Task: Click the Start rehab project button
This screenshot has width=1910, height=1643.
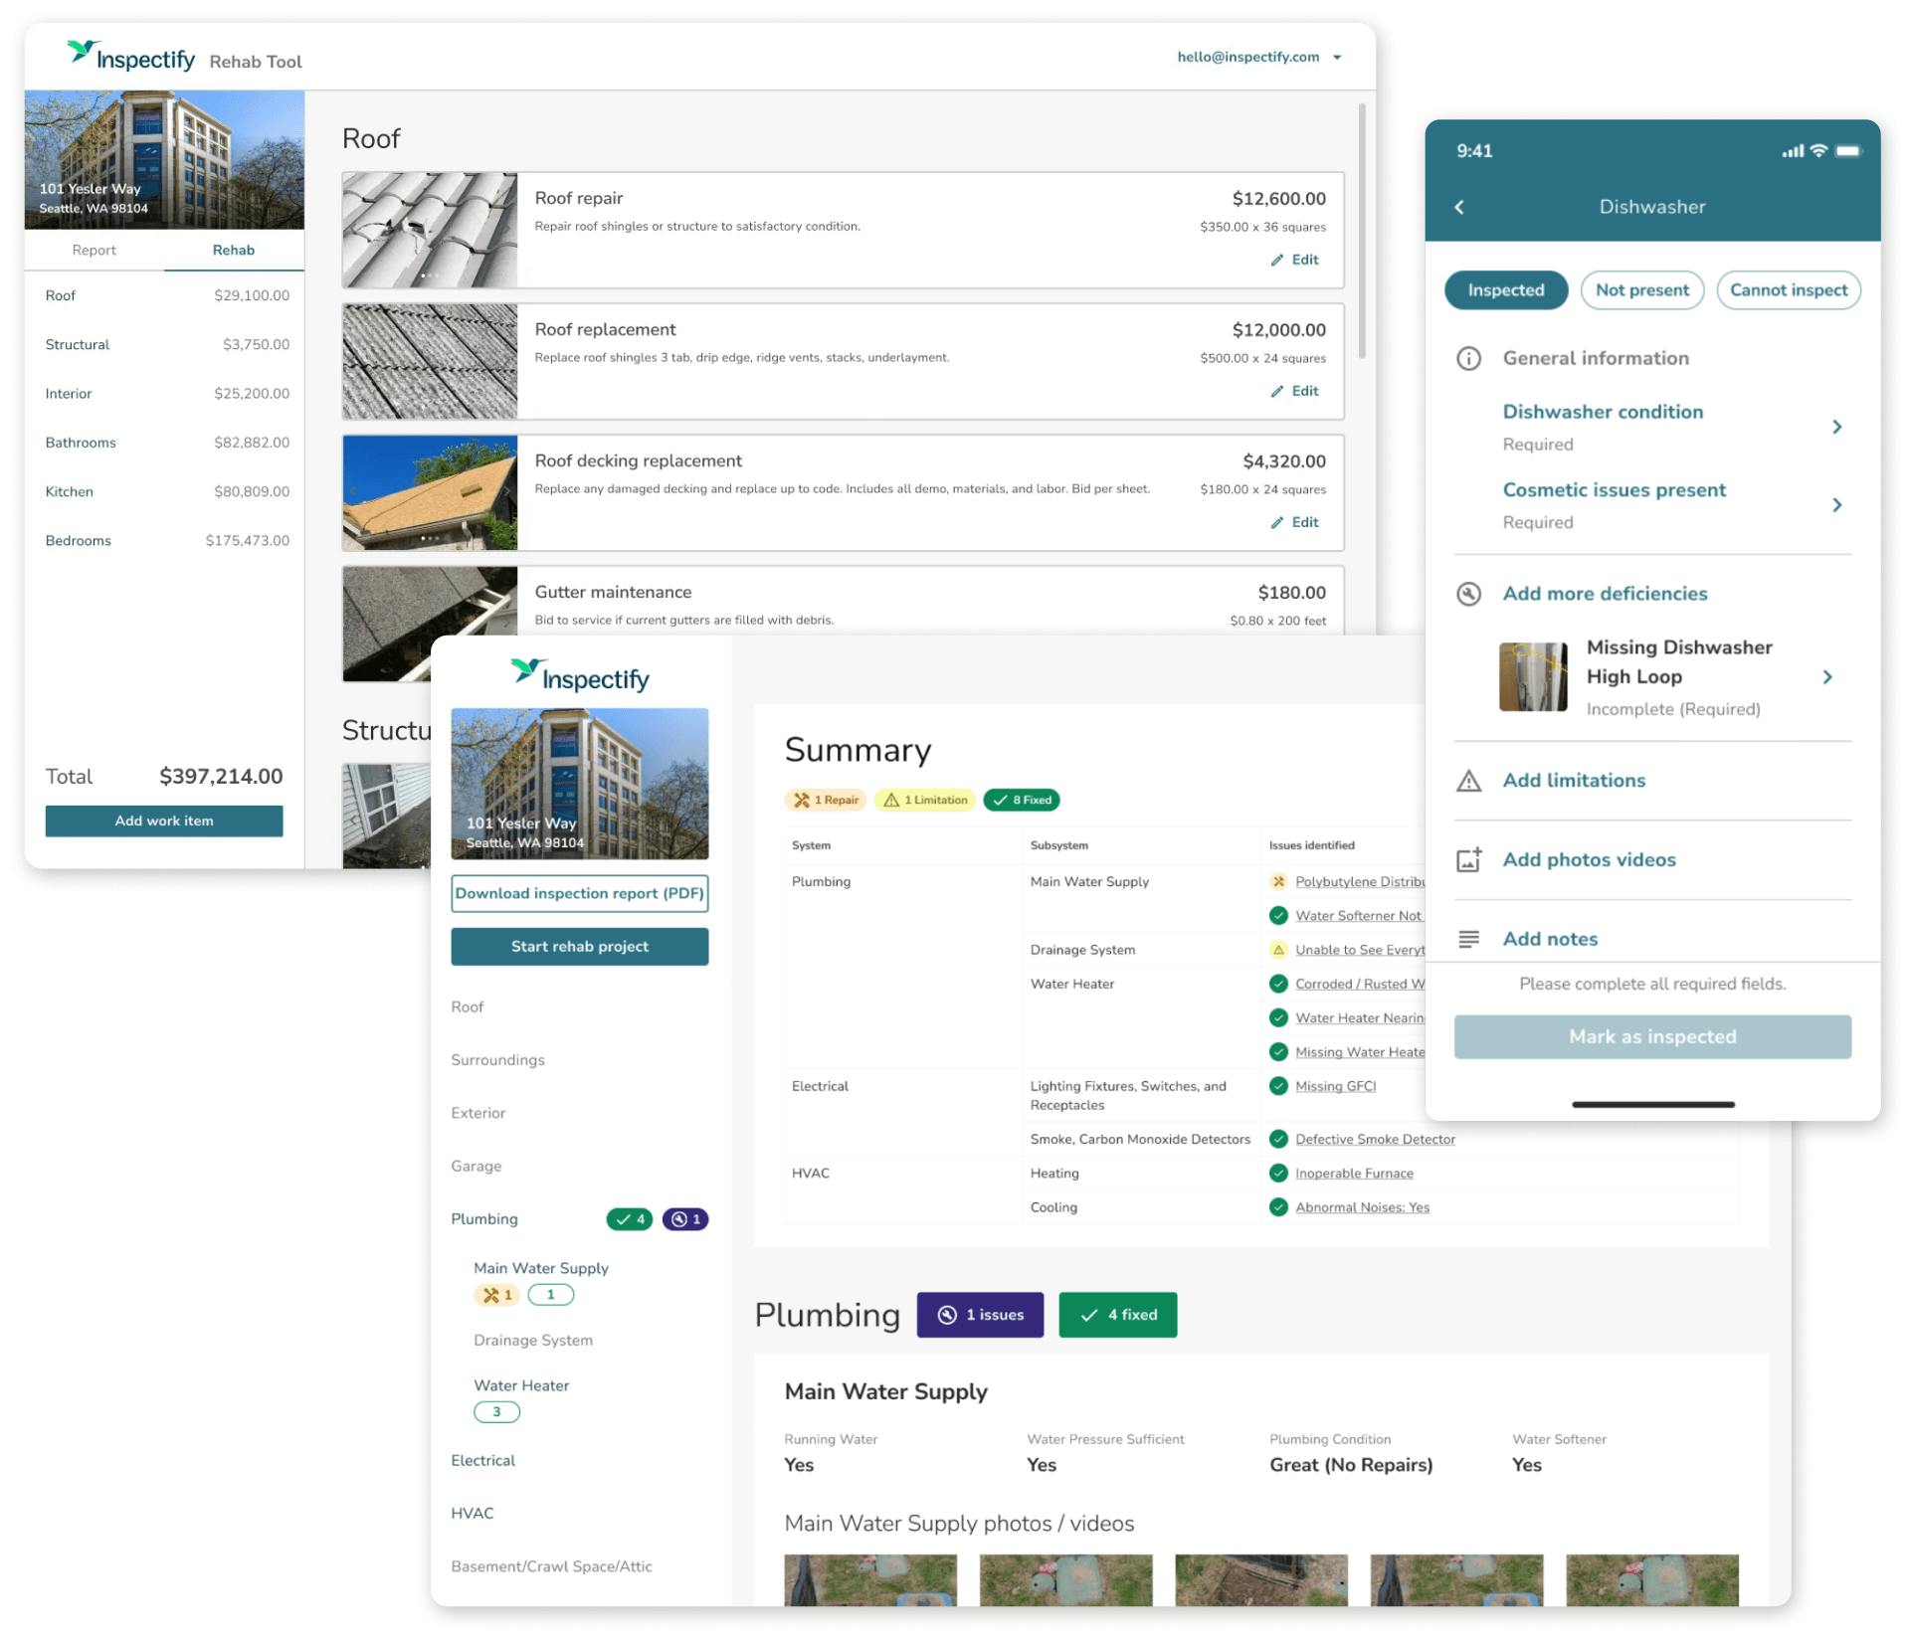Action: pos(580,946)
